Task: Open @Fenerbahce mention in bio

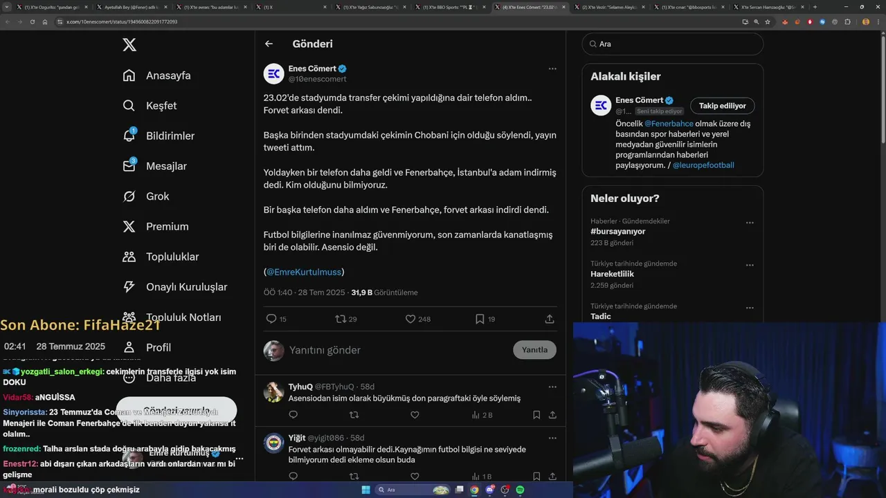Action: click(x=669, y=123)
